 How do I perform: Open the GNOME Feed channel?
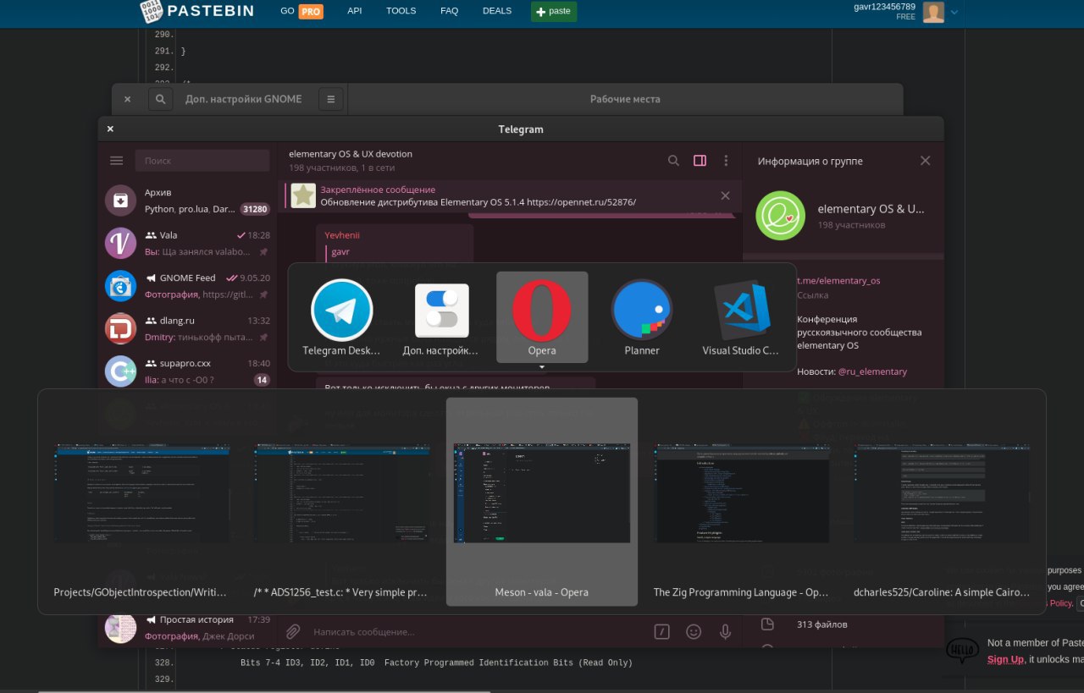tap(187, 285)
